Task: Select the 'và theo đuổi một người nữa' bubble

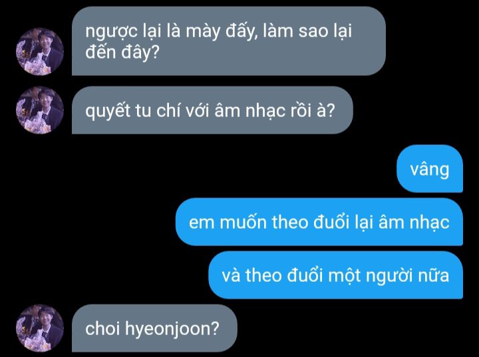Action: (335, 275)
